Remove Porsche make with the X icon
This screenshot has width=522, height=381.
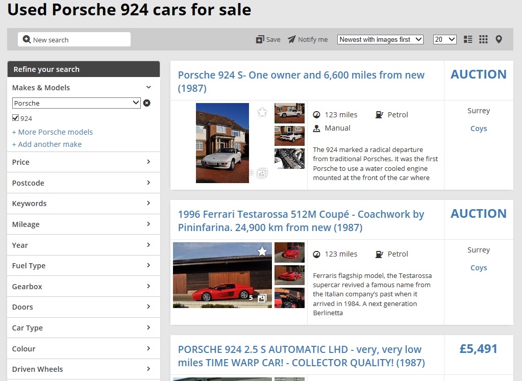147,103
